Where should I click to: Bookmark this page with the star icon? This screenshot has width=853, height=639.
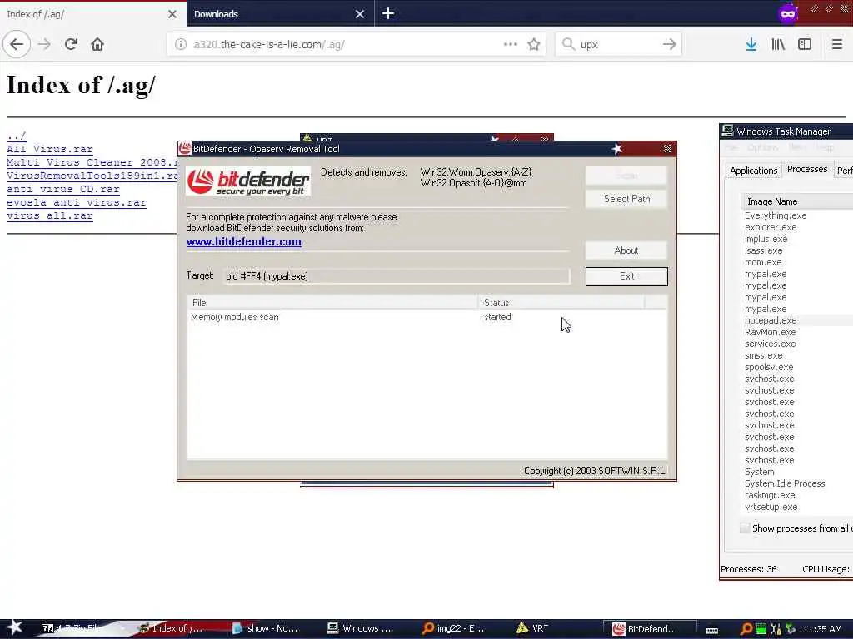(x=534, y=44)
